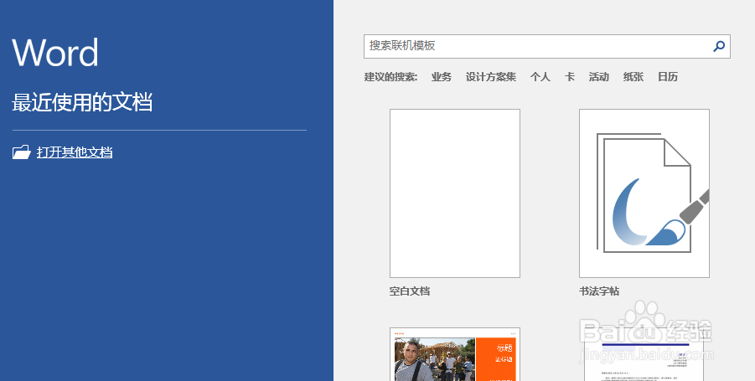Image resolution: width=755 pixels, height=381 pixels.
Task: Select suggested search 卡
Action: 570,77
